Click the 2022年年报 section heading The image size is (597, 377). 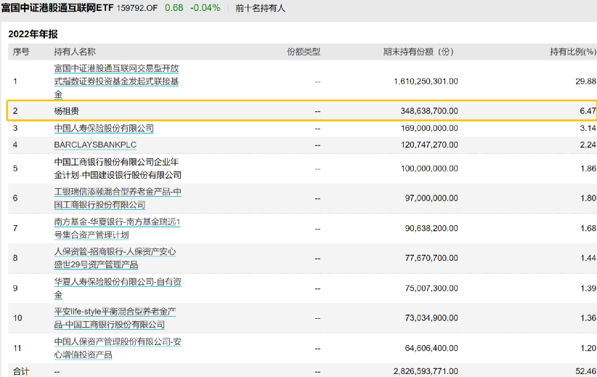click(33, 34)
